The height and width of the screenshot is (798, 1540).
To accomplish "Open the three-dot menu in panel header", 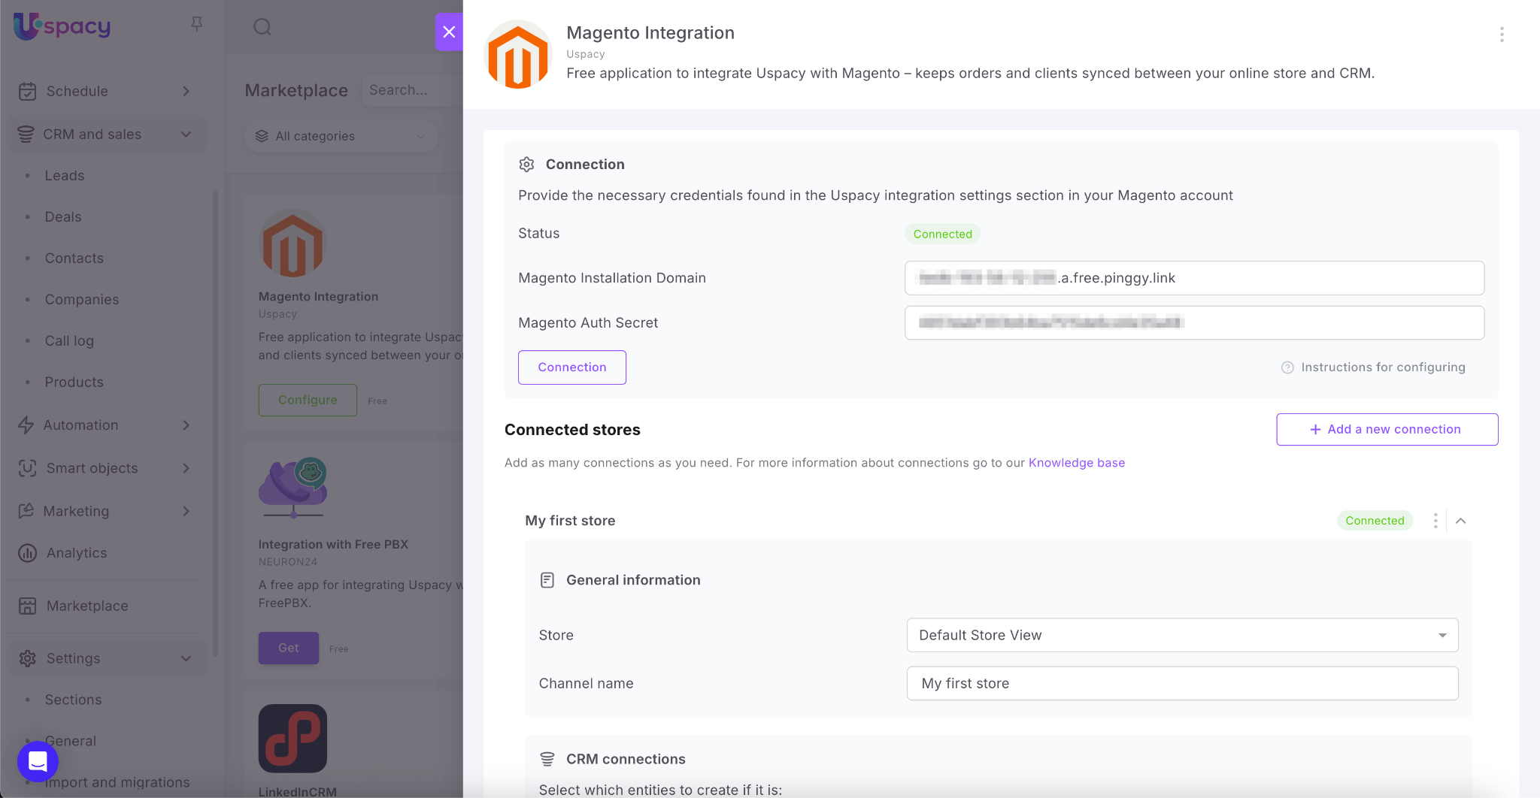I will [x=1502, y=34].
